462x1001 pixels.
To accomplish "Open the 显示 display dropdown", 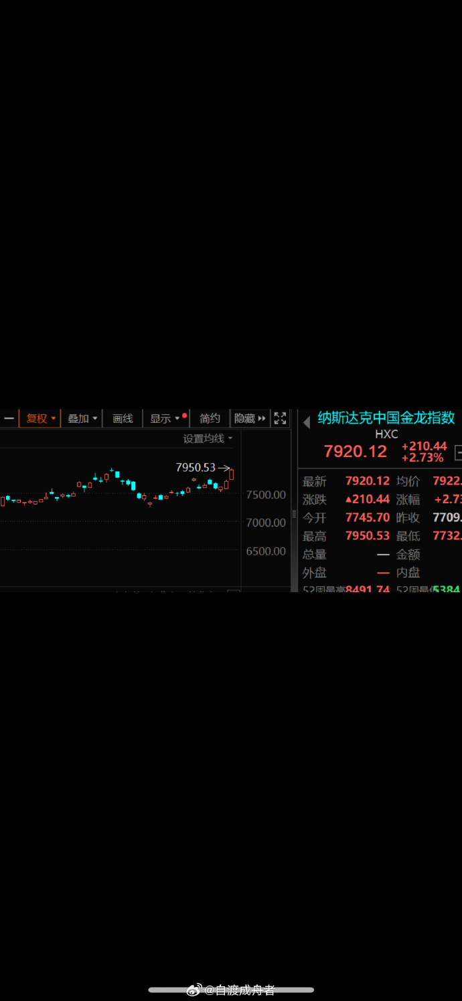I will 166,418.
